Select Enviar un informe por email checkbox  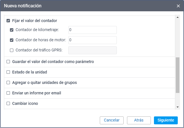click(8, 93)
